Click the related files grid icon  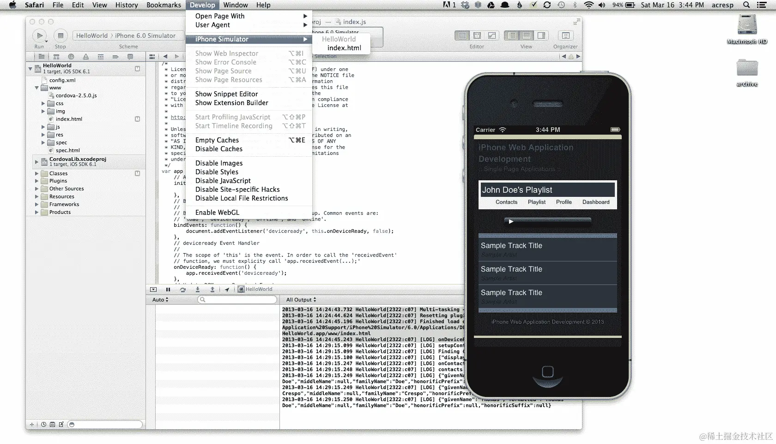(152, 57)
